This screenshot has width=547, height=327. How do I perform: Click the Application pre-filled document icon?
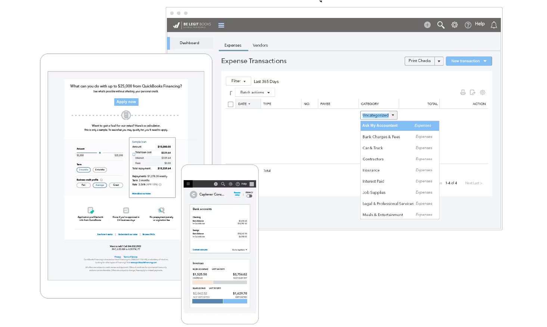coord(90,210)
